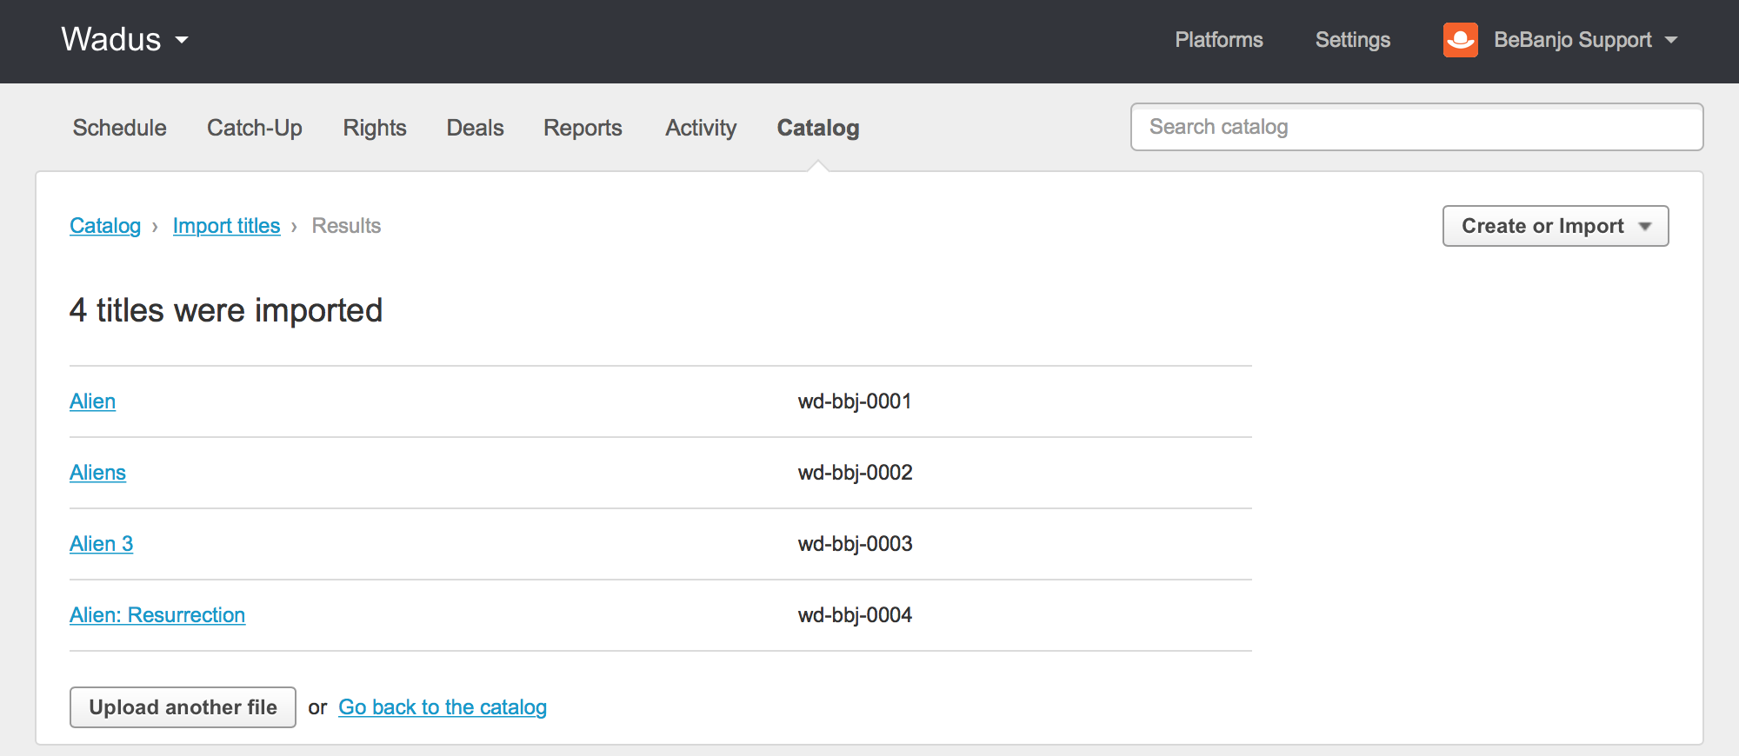
Task: Go to Platforms in top bar
Action: point(1218,40)
